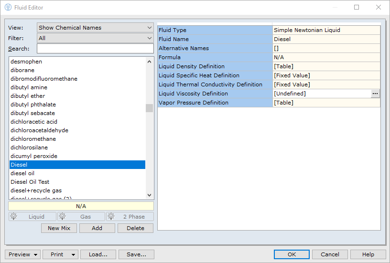Click Liquid Specific Heat Definition [Fixed Value] cell

pos(326,75)
